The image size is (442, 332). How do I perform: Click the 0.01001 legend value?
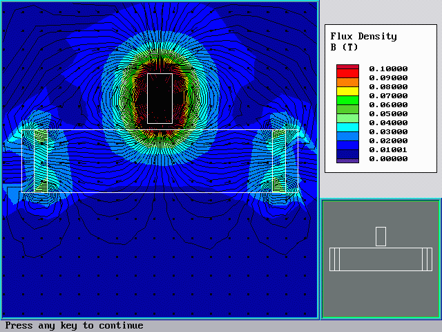(388, 150)
